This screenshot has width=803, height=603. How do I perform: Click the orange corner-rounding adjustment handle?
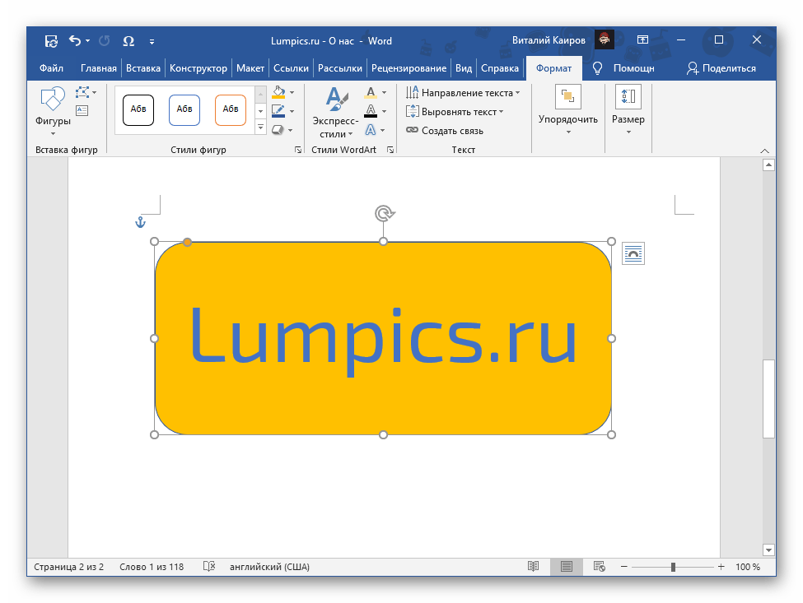point(188,242)
